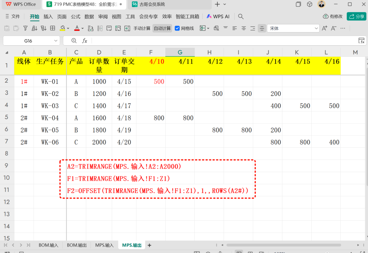Open the WPS AI assistant
This screenshot has width=368, height=253.
click(x=218, y=17)
